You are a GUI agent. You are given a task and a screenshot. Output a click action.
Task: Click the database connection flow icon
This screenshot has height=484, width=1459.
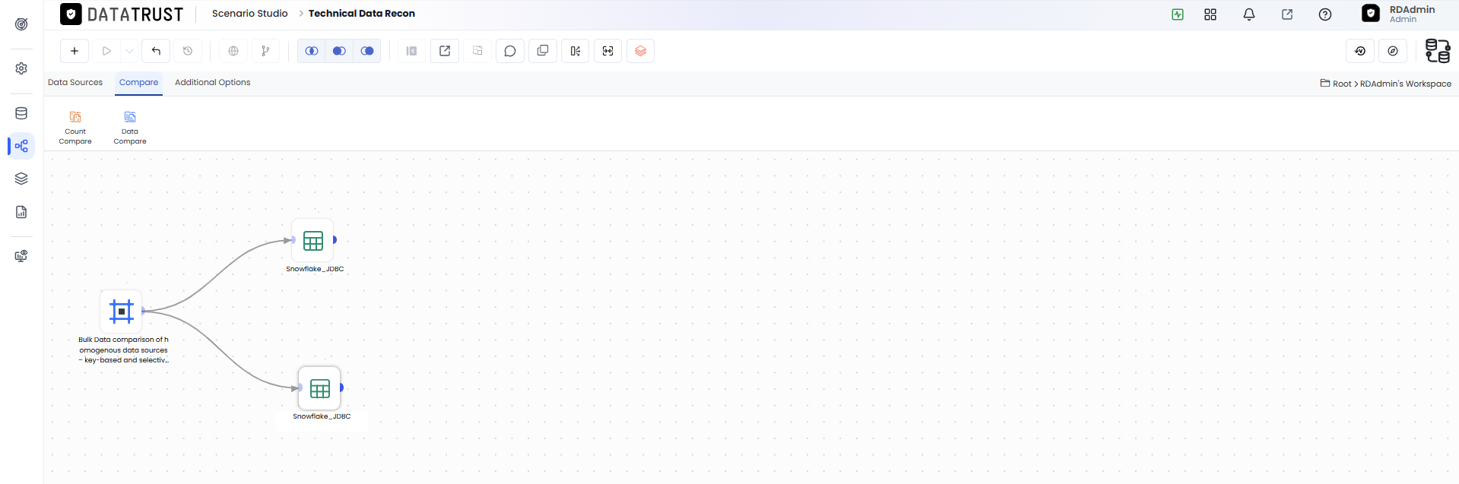click(x=1438, y=51)
